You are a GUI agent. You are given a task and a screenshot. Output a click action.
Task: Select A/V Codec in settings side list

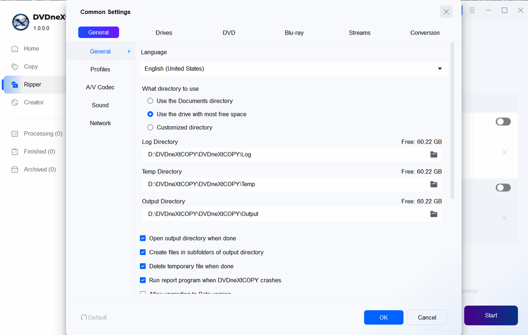coord(100,87)
